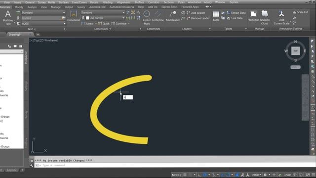This screenshot has width=316, height=178.
Task: Open the dimension style Standard dropdown
Action: click(x=103, y=12)
